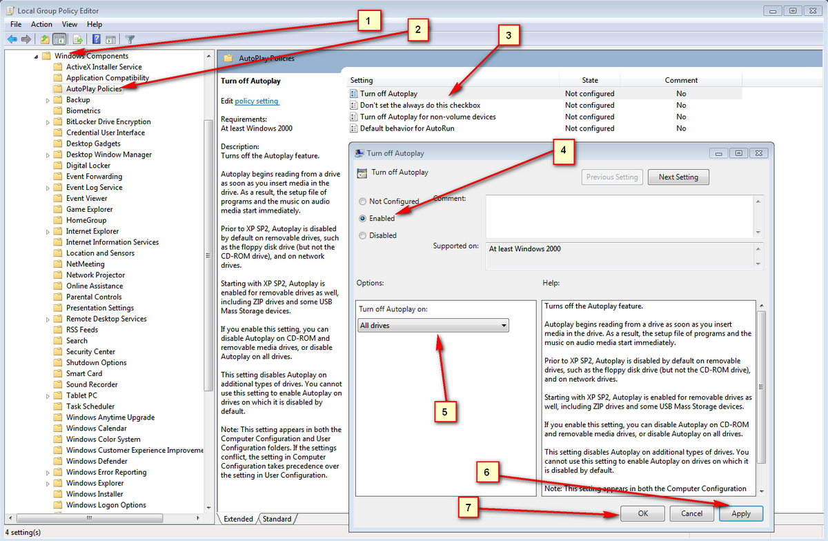Sort by the Comment column header
Image resolution: width=828 pixels, height=541 pixels.
click(x=681, y=80)
